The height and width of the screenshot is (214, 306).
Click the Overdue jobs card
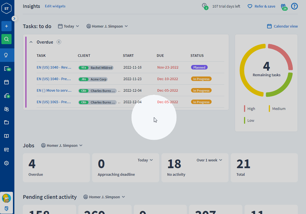coord(56,168)
